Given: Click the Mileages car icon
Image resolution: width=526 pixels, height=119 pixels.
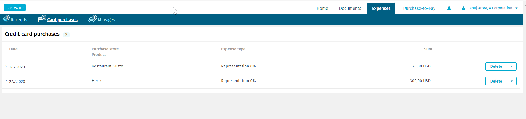Looking at the screenshot, I should pos(92,20).
